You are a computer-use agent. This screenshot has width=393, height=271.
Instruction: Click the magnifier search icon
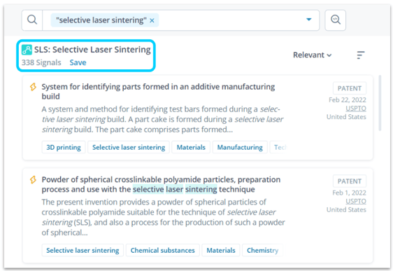point(32,20)
